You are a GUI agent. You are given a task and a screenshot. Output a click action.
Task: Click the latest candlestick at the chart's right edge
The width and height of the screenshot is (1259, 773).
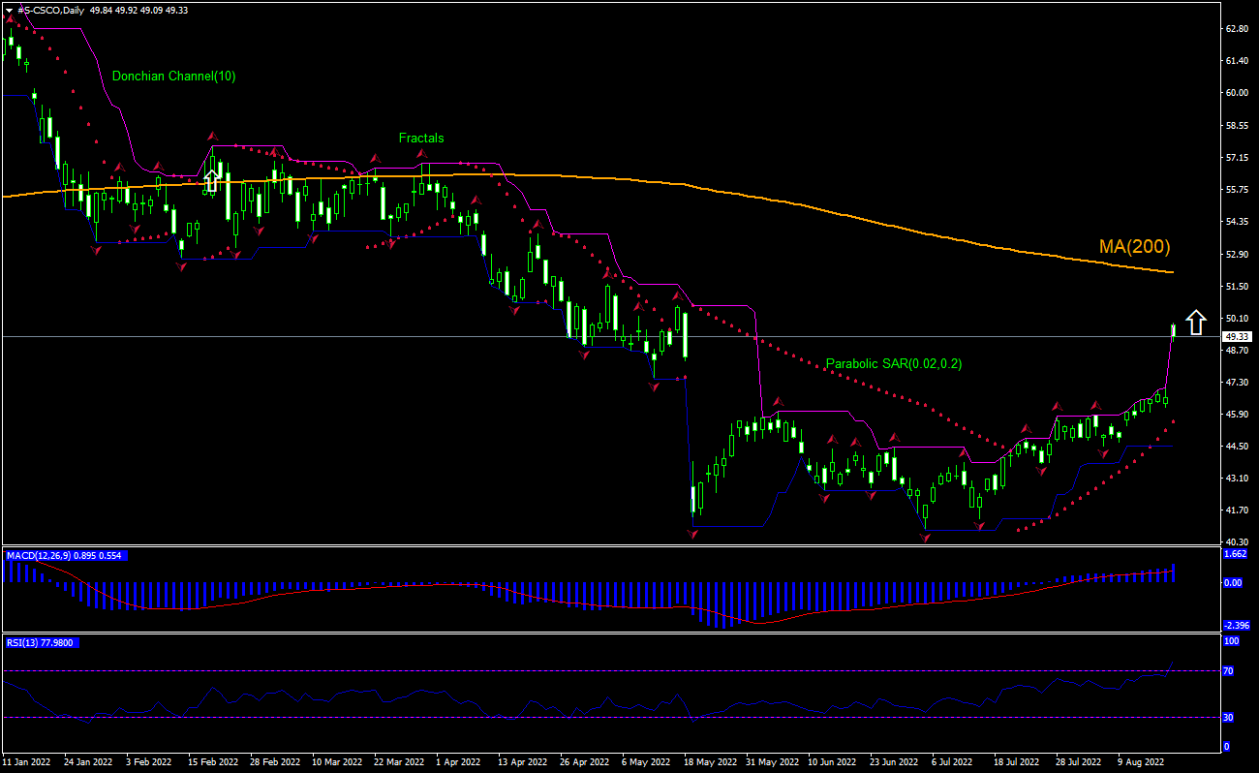click(1173, 331)
